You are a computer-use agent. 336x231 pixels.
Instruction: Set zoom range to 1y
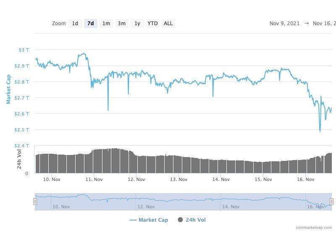click(137, 24)
